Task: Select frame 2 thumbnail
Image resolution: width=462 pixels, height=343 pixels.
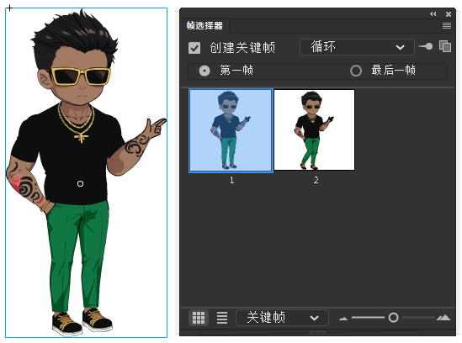Action: (315, 129)
